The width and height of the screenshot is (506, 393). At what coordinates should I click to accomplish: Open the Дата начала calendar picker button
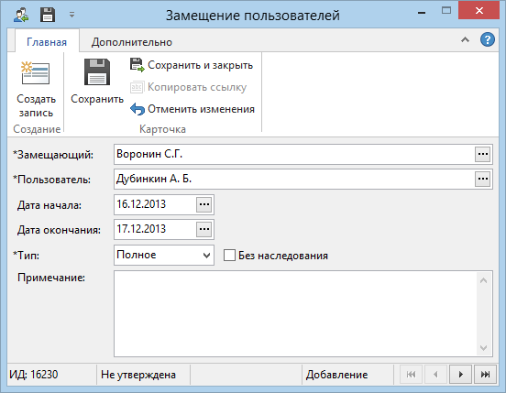203,204
